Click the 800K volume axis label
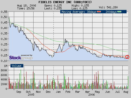 point(4,70)
